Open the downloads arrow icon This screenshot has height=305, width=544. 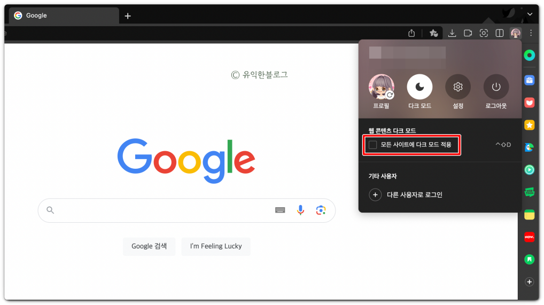[x=452, y=33]
